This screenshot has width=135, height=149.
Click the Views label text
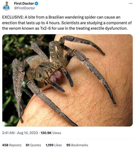click(x=57, y=133)
